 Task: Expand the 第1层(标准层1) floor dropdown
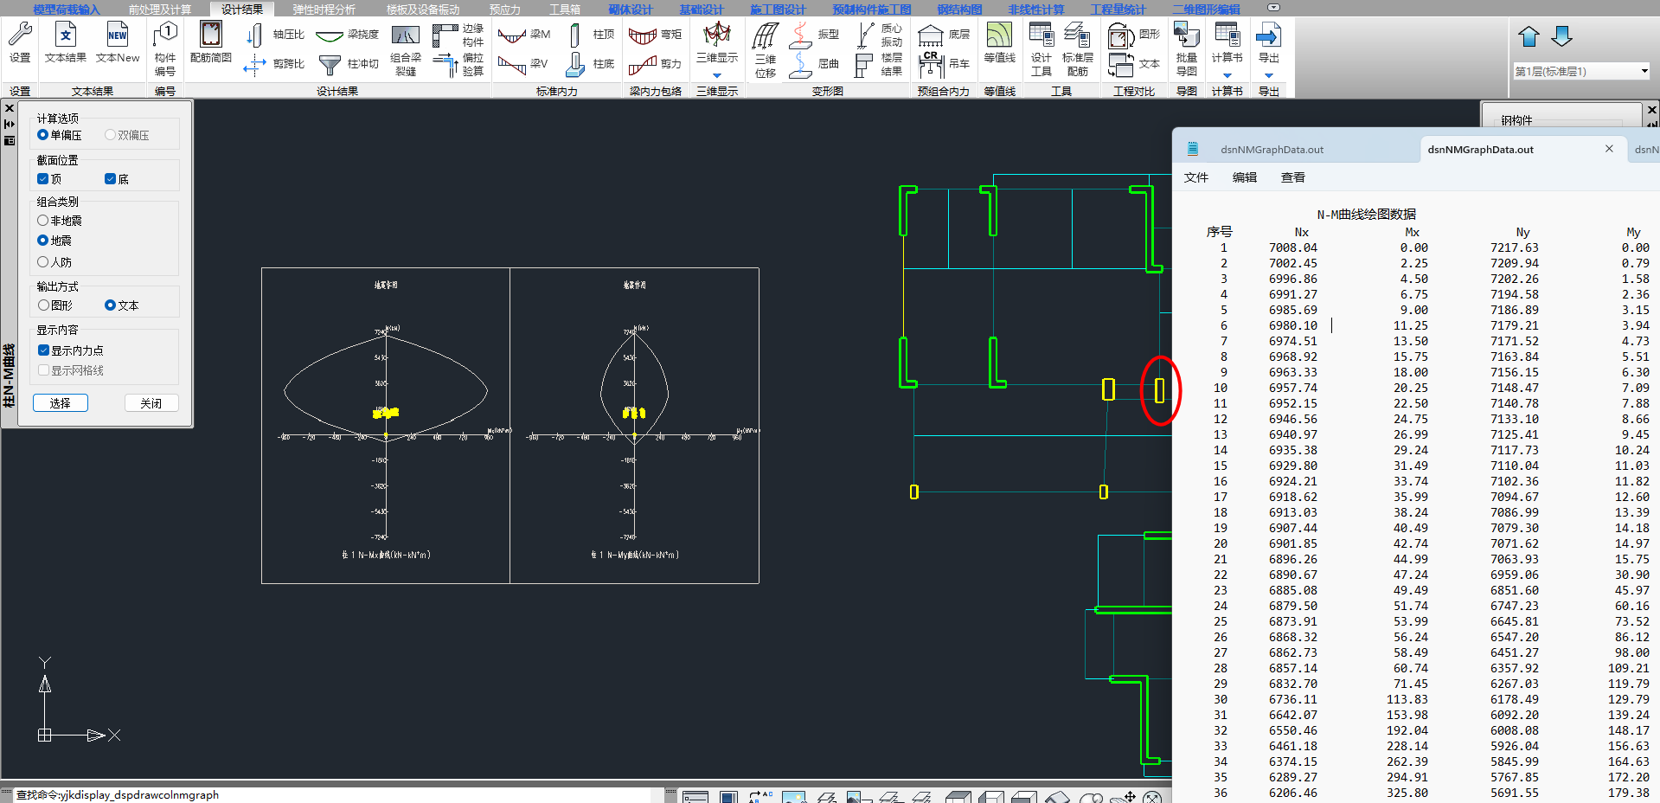pyautogui.click(x=1644, y=71)
